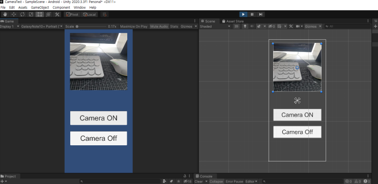378x184 pixels.
Task: Select the Rotate tool
Action: [x=22, y=14]
